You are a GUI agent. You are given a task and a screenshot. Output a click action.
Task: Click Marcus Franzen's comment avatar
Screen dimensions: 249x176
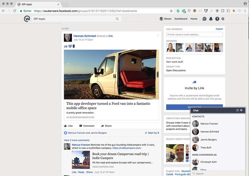coord(67,146)
